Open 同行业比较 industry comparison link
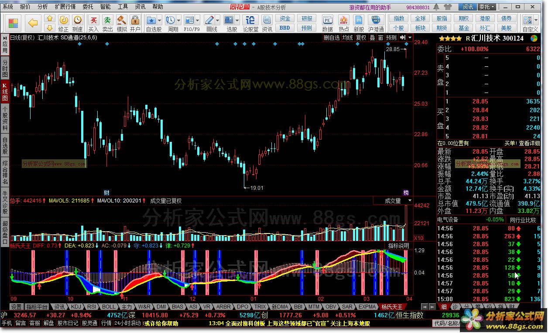 point(523,220)
